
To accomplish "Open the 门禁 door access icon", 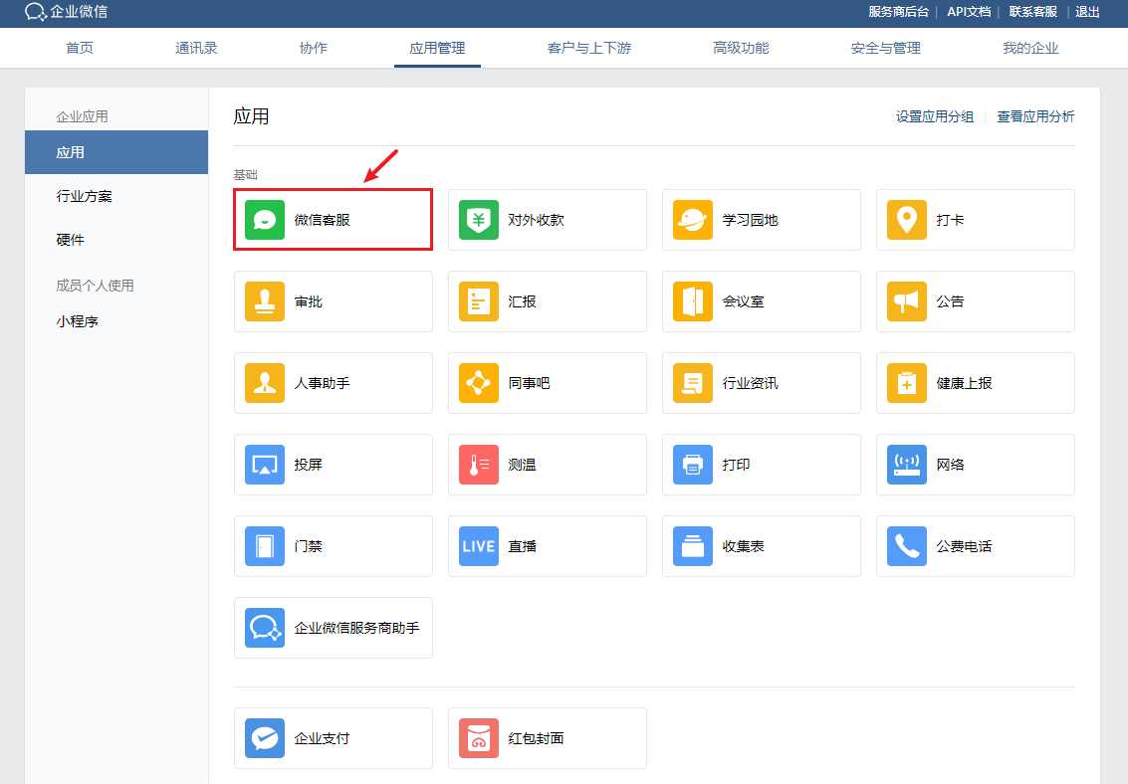I will (265, 546).
